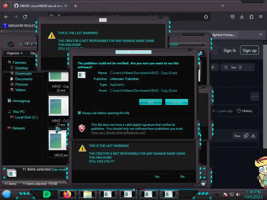Click '11 items selected 176 KB' status text
The height and width of the screenshot is (200, 267).
click(40, 184)
